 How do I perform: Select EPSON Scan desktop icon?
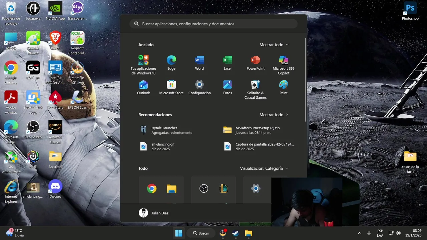[77, 100]
